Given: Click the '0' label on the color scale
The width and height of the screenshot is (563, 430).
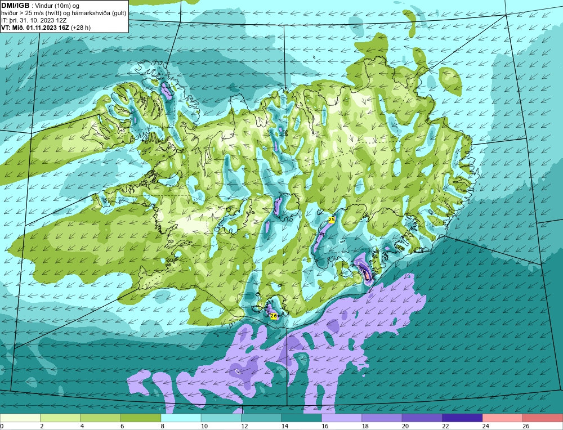Looking at the screenshot, I should 2,426.
